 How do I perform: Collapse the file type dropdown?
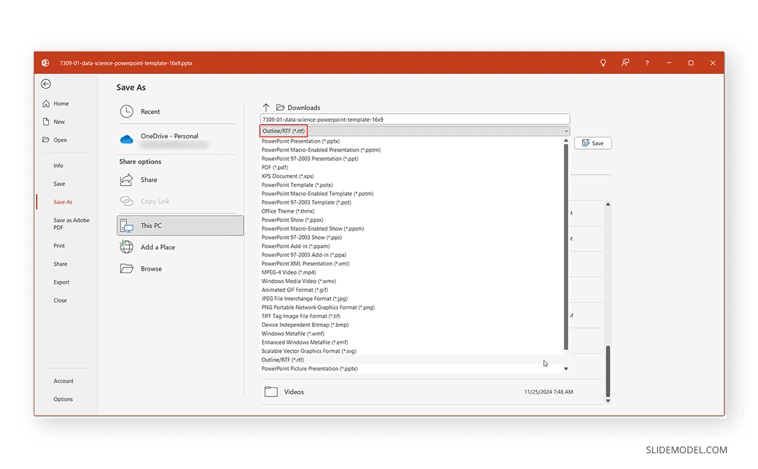(x=567, y=131)
